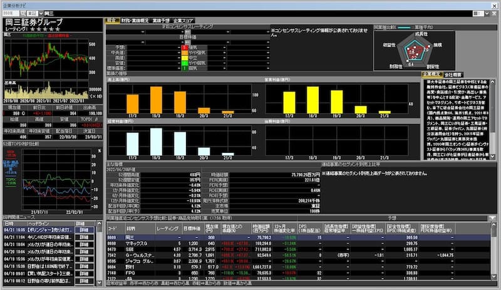Click the radar chart of industry comparison

[415, 50]
